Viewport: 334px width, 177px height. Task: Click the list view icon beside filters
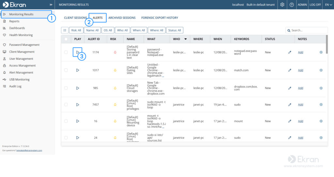[65, 30]
